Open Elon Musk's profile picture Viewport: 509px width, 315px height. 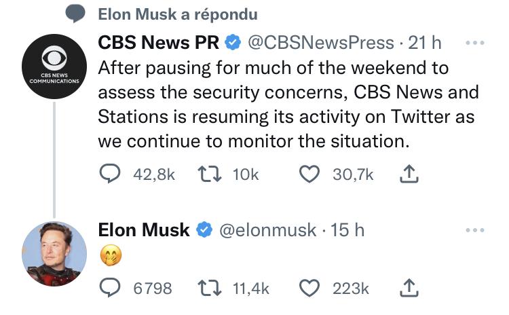coord(54,253)
